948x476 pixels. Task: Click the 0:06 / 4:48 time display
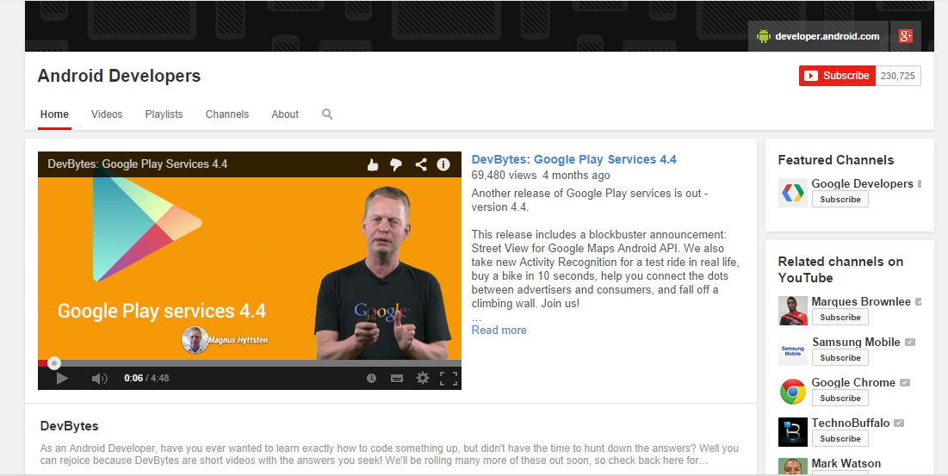(x=146, y=378)
